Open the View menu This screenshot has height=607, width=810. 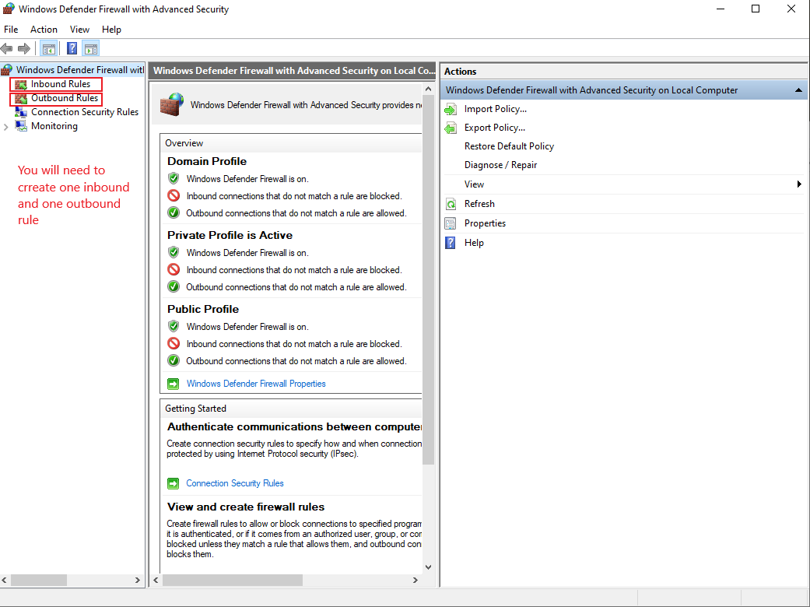tap(79, 30)
